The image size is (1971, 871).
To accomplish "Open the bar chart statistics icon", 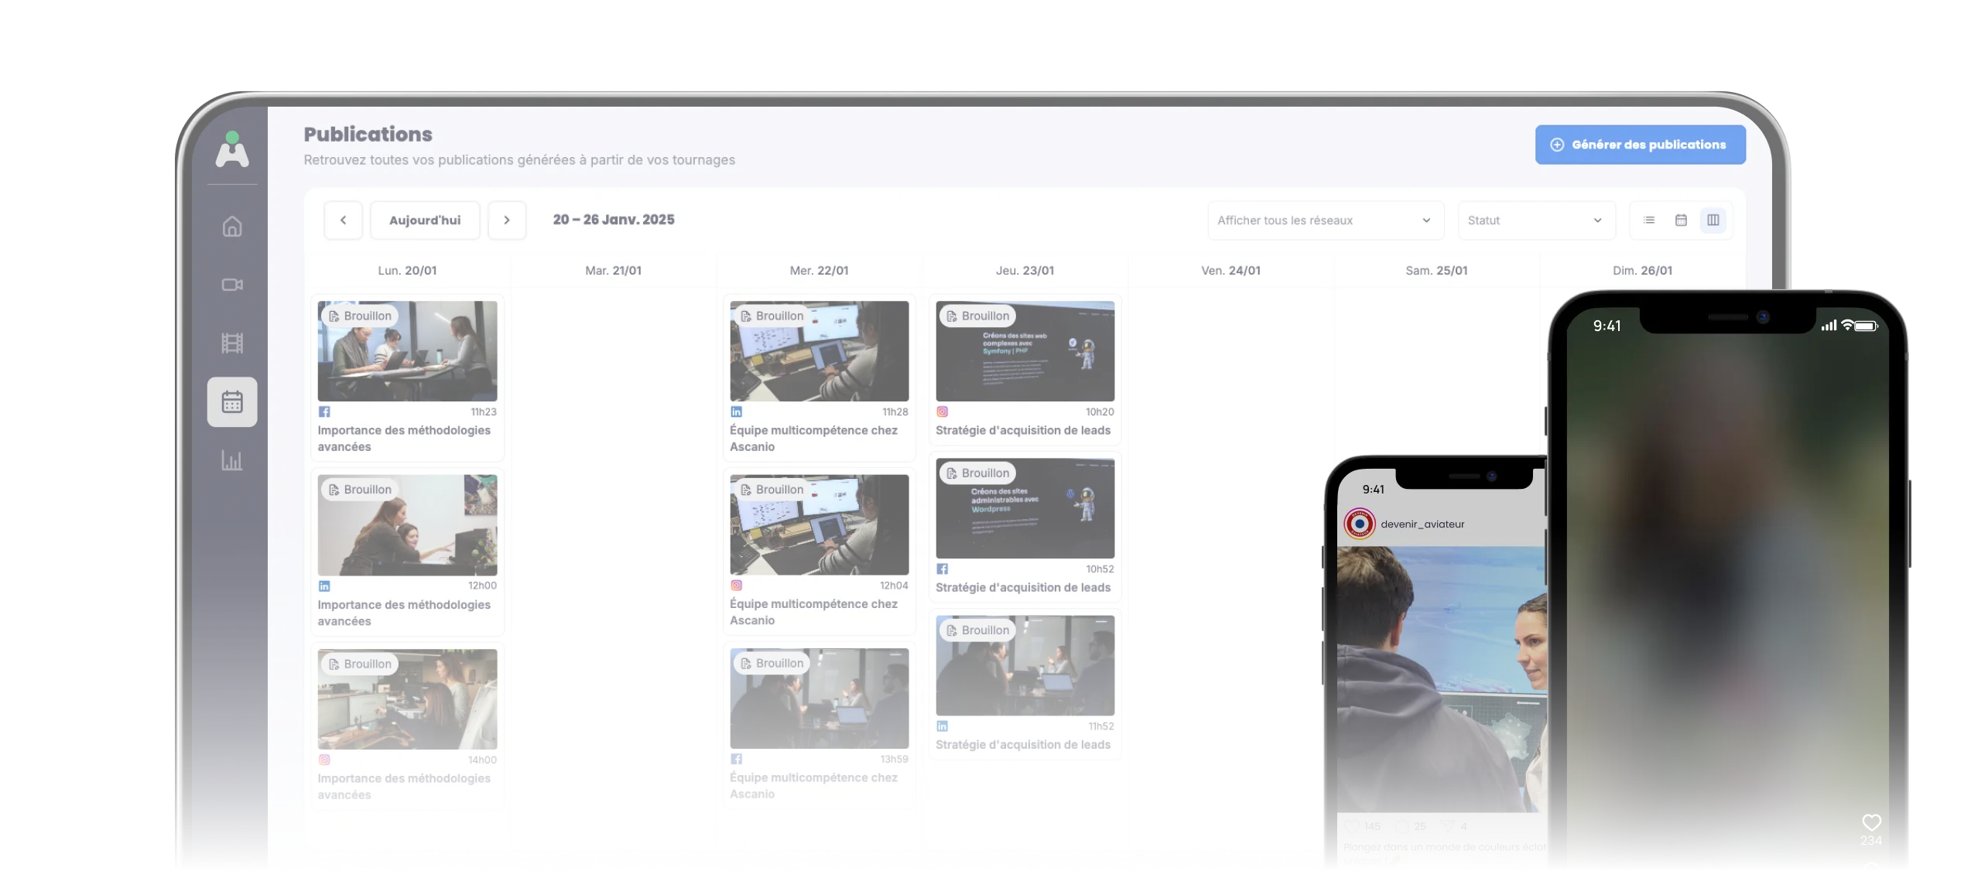I will coord(232,461).
